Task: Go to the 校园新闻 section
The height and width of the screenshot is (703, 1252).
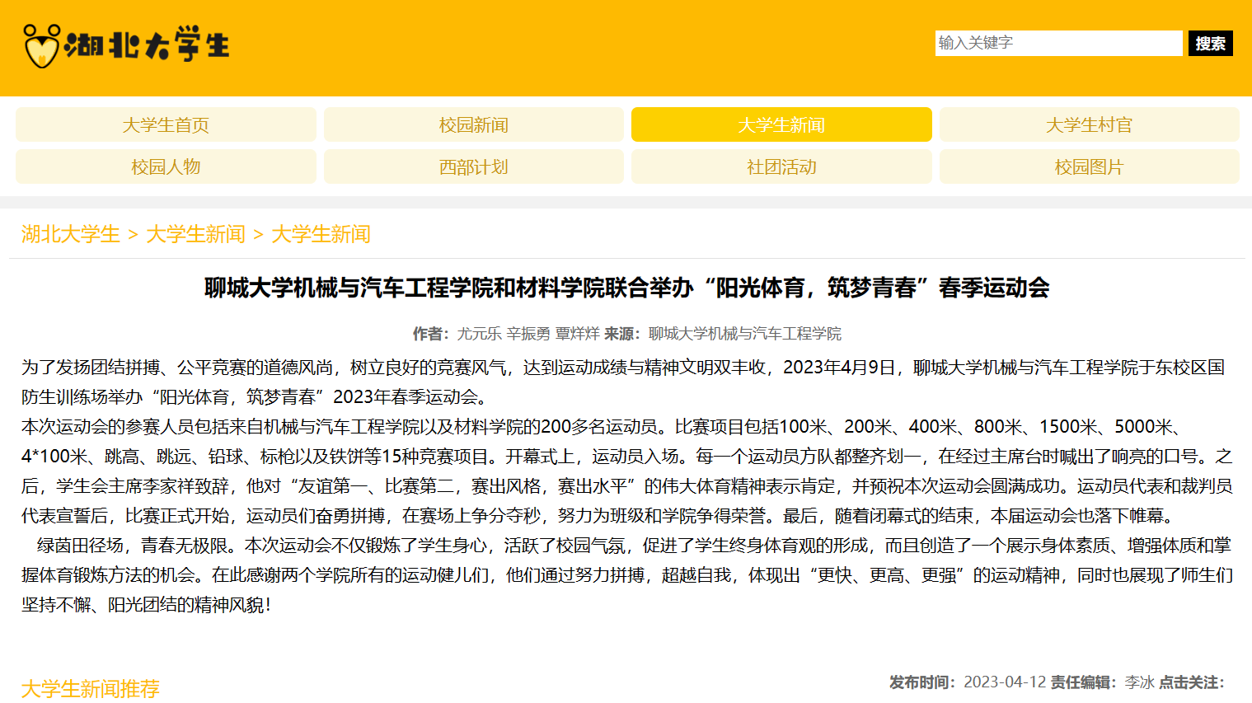Action: tap(473, 125)
